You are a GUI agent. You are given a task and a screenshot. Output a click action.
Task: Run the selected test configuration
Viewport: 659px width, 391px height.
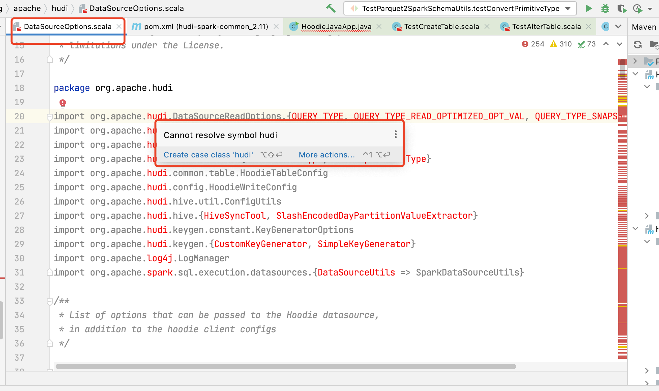[589, 8]
